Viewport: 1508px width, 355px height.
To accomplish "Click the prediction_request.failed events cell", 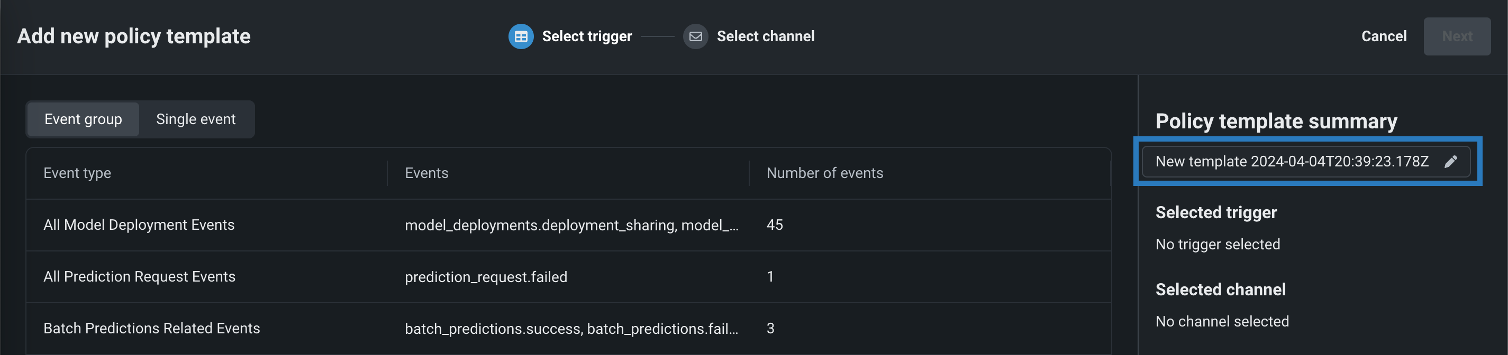I will click(x=486, y=277).
